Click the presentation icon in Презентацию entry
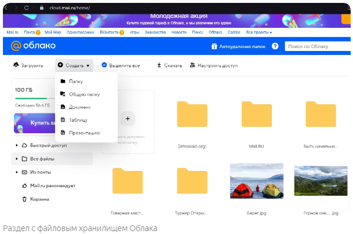 point(63,133)
